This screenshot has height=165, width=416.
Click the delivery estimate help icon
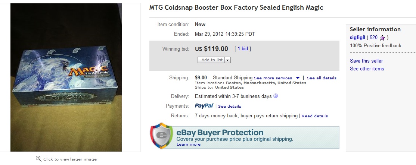click(x=276, y=96)
